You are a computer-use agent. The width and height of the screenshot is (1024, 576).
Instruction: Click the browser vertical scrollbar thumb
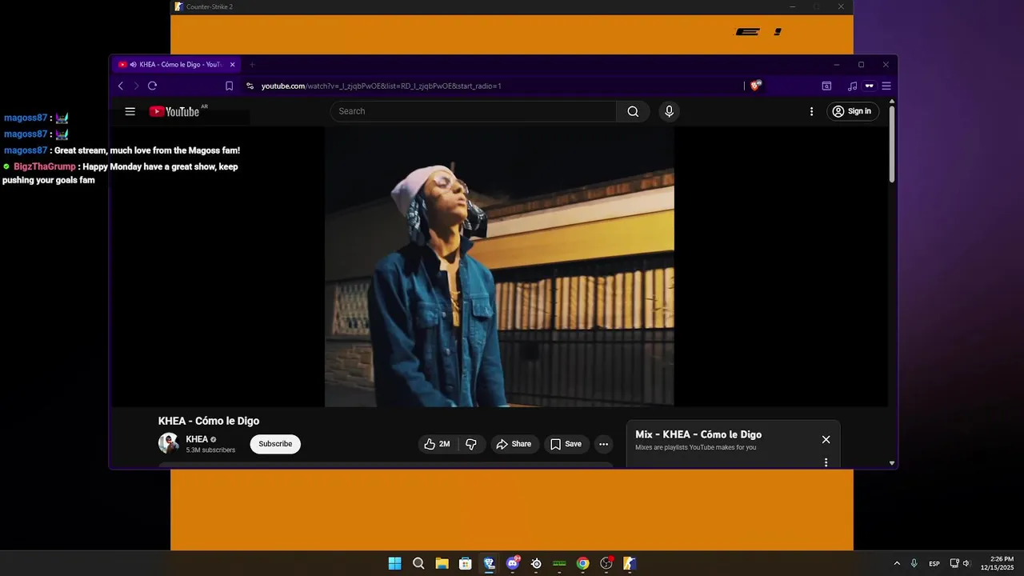point(892,144)
